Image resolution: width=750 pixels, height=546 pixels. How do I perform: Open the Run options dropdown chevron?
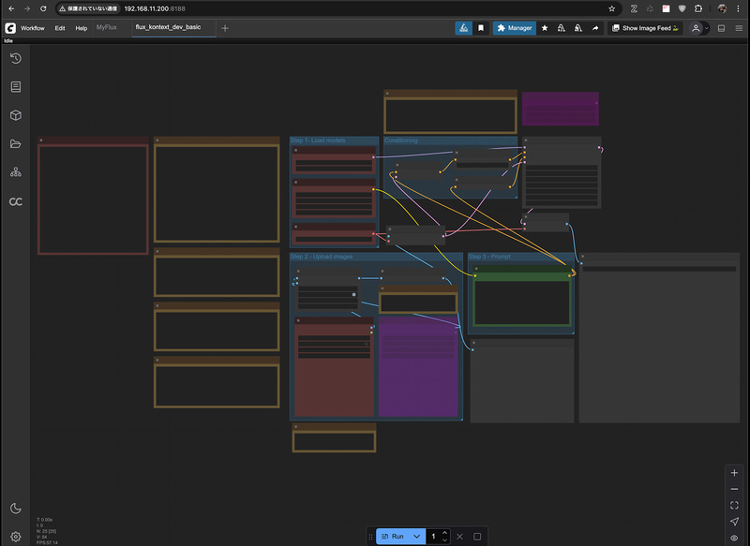417,536
